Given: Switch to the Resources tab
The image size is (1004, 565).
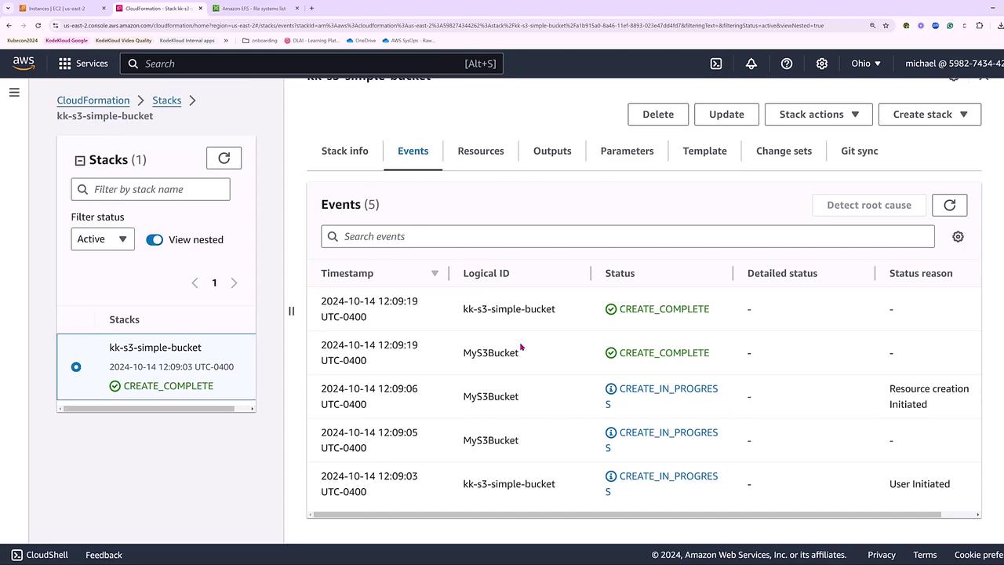Looking at the screenshot, I should [481, 151].
